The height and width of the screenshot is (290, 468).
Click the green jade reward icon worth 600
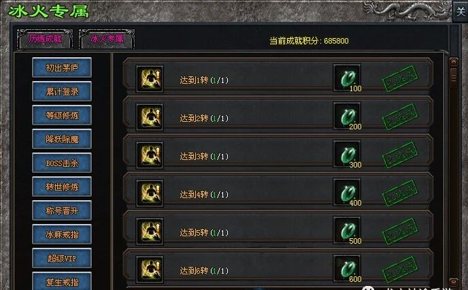(x=347, y=268)
